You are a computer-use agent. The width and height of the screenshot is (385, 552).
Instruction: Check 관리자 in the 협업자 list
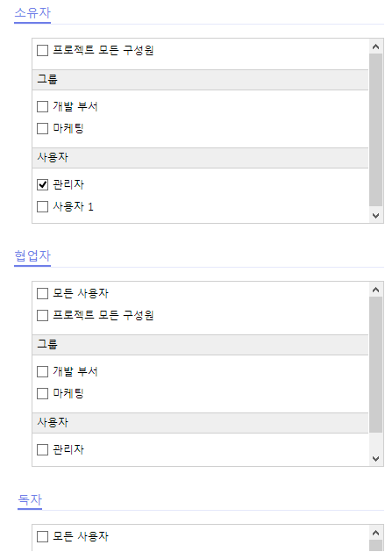pyautogui.click(x=43, y=450)
